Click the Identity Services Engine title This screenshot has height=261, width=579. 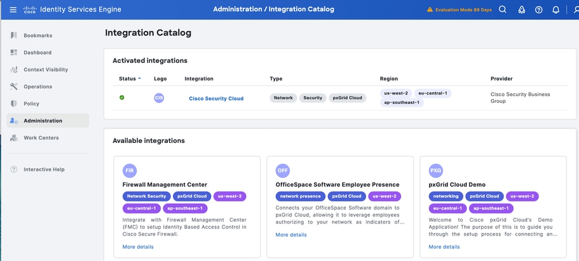pyautogui.click(x=80, y=10)
